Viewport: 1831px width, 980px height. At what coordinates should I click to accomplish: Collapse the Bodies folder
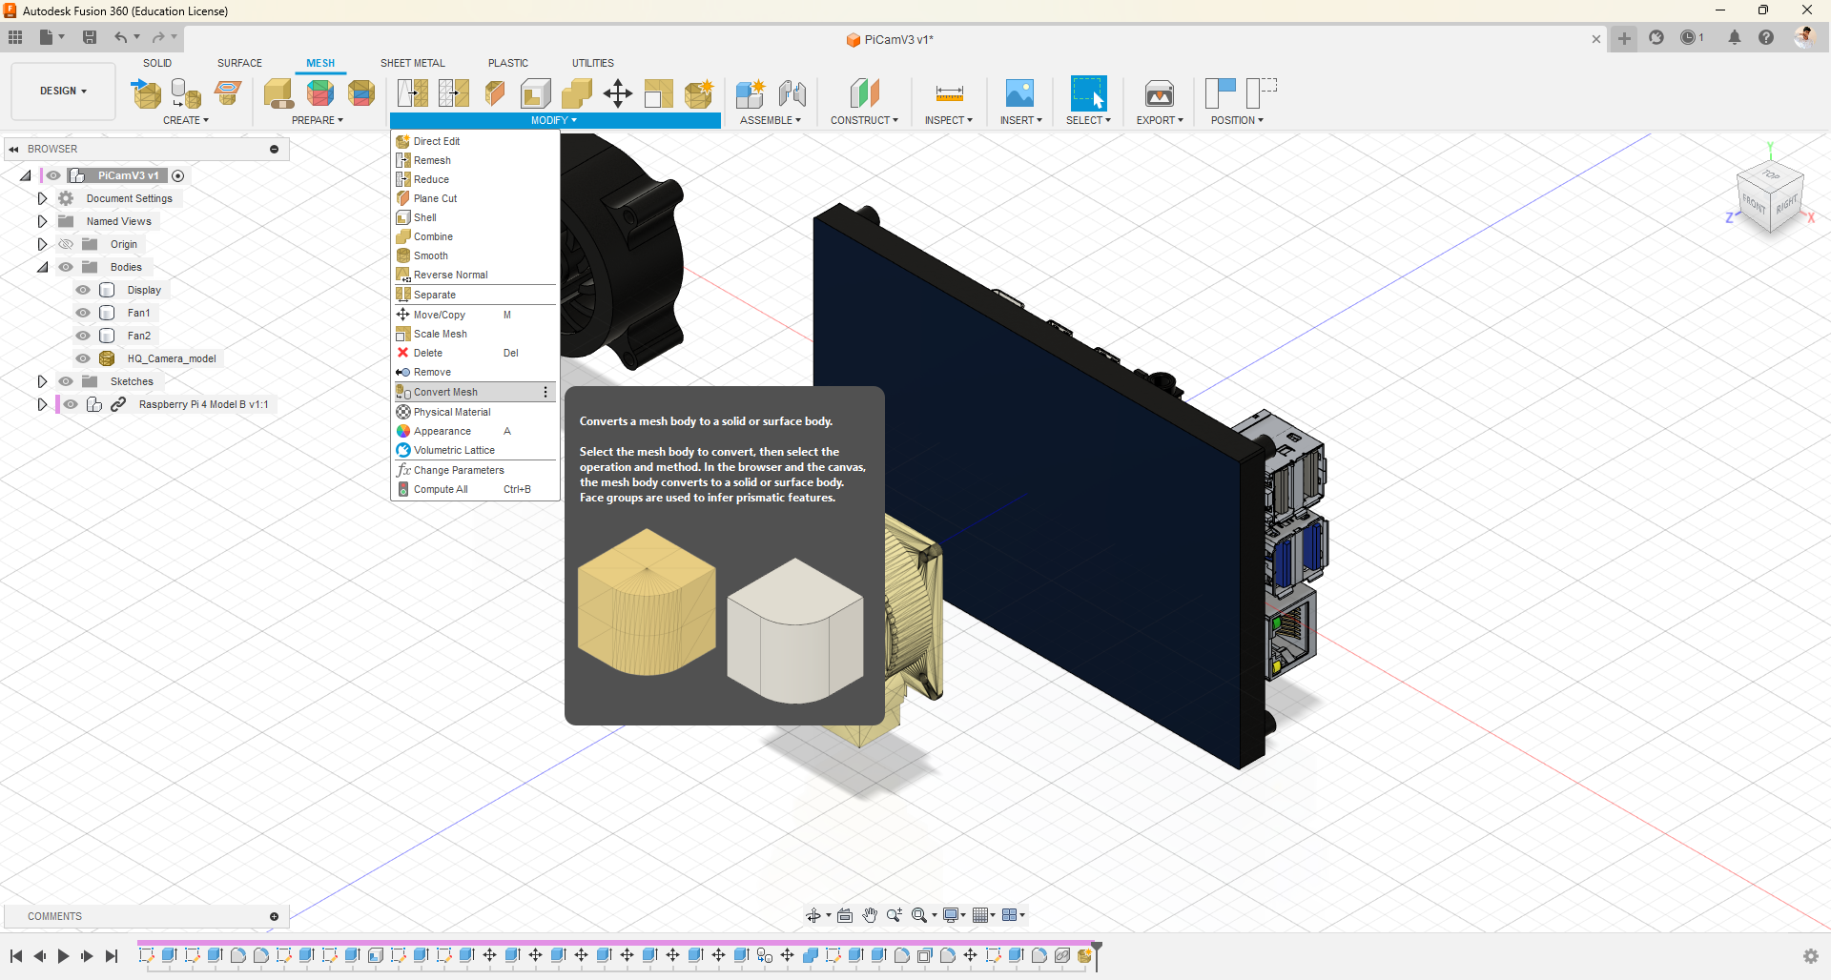pos(42,267)
